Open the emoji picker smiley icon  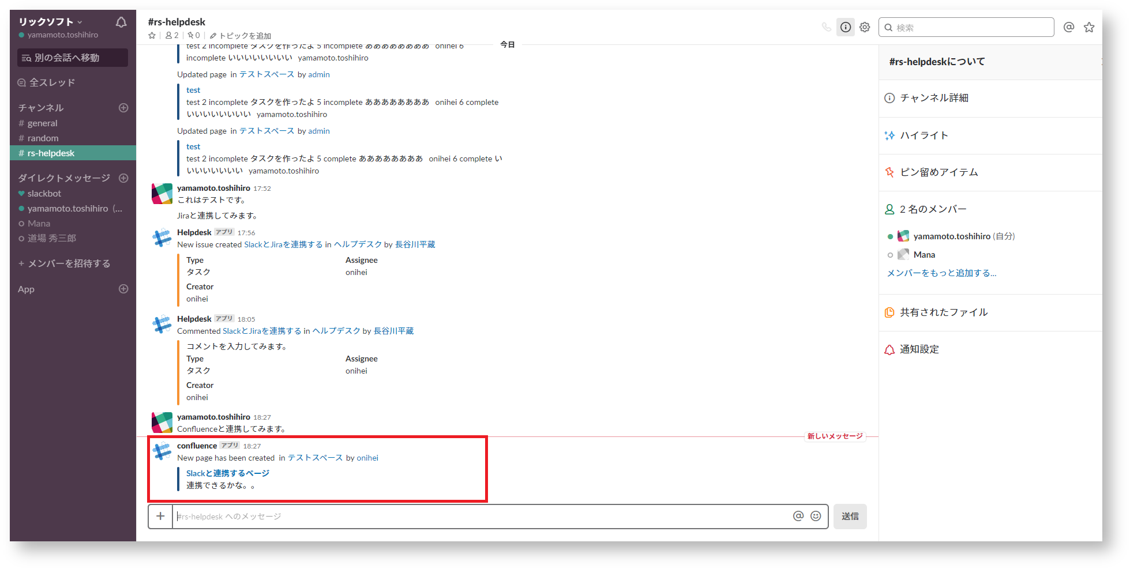pos(816,516)
